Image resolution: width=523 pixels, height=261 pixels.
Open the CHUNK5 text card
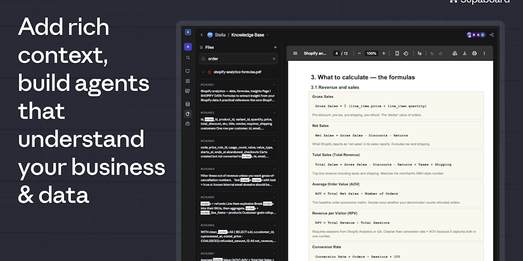(238, 204)
